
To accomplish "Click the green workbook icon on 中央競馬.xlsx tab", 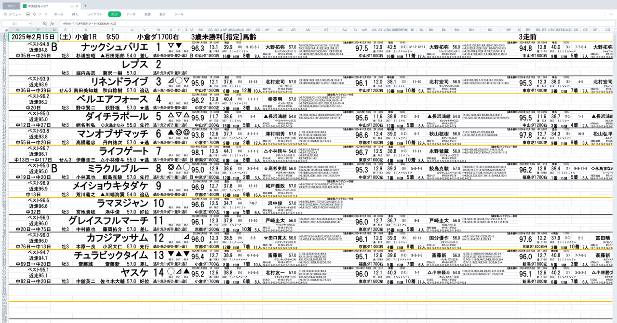I will pos(25,6).
